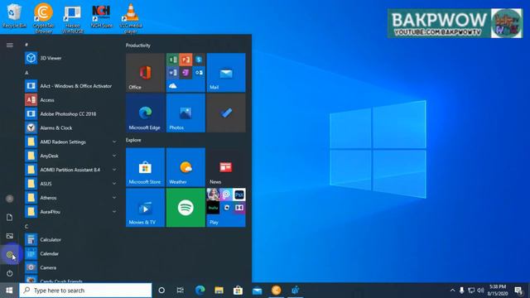Open NCH Suite desktop shortcut
The image size is (530, 298).
coord(101,17)
